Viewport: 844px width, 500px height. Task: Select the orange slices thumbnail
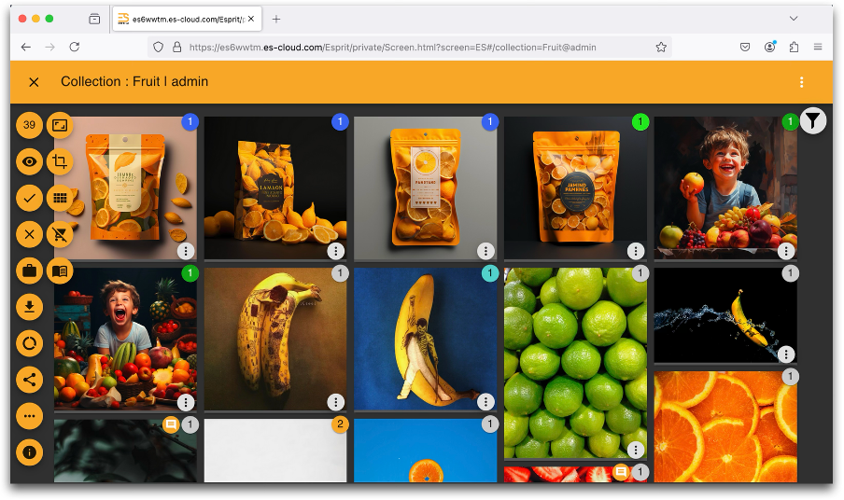[x=725, y=426]
